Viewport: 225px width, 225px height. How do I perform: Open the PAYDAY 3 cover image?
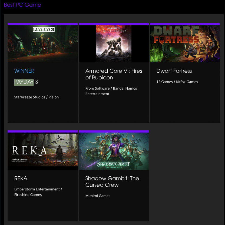[x=43, y=44]
